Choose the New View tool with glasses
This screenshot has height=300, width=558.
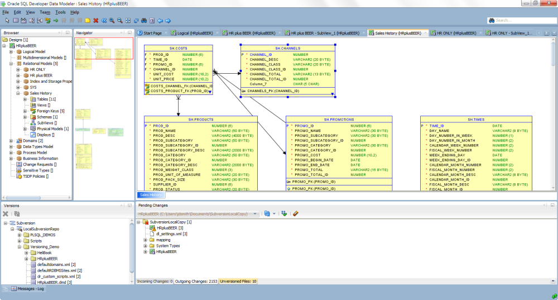click(x=23, y=21)
